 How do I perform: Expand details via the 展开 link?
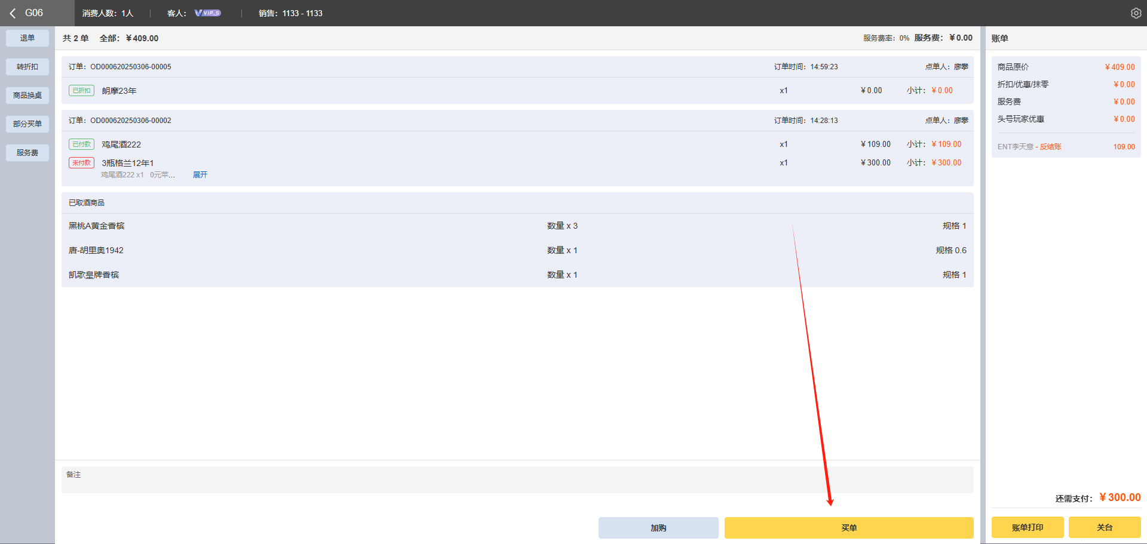pos(200,175)
